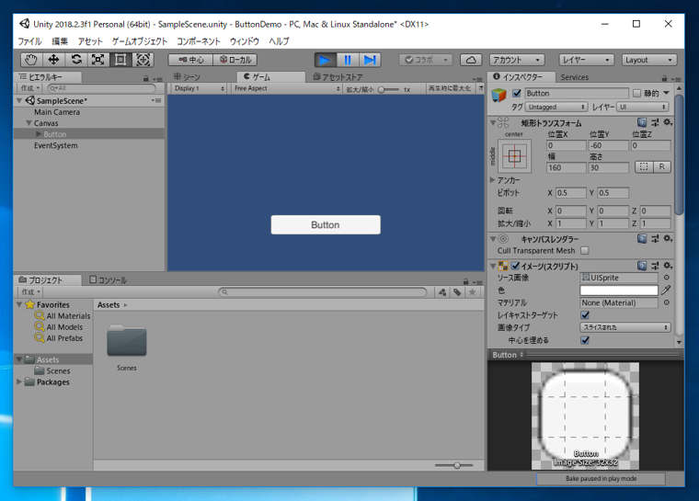The height and width of the screenshot is (501, 699).
Task: Pick color with the eyedropper icon
Action: click(x=666, y=290)
